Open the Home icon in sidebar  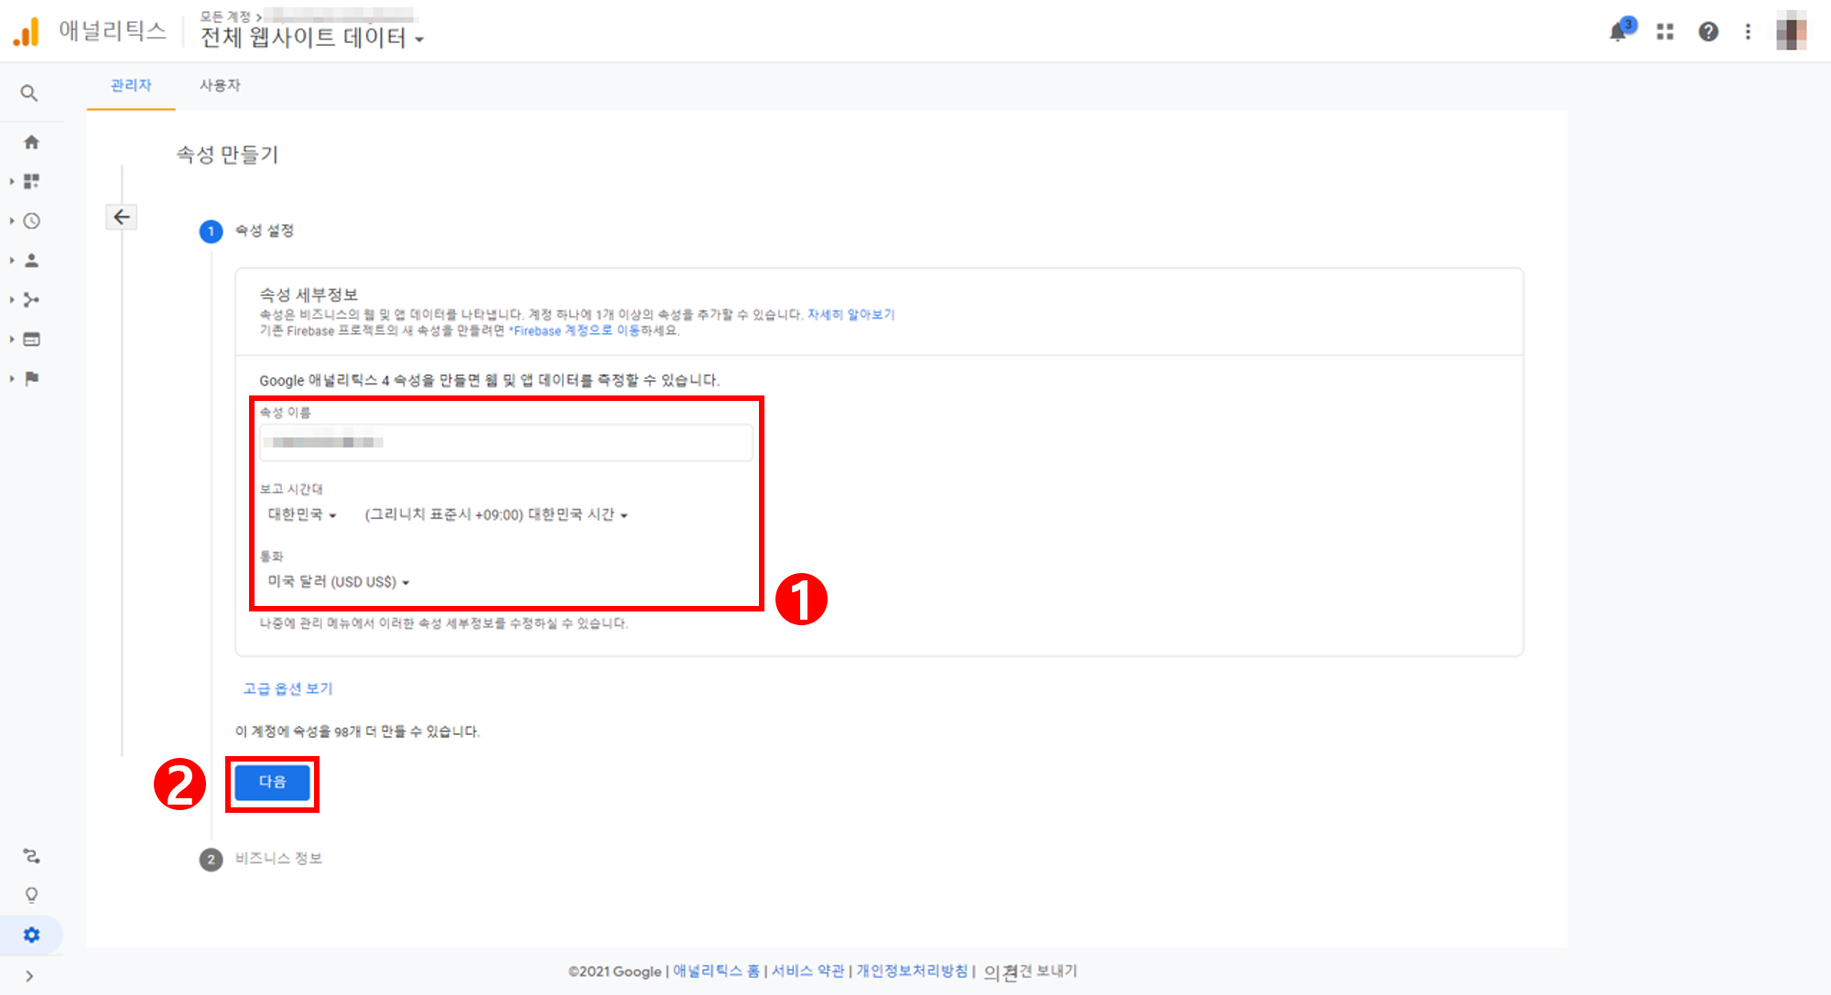pos(31,142)
